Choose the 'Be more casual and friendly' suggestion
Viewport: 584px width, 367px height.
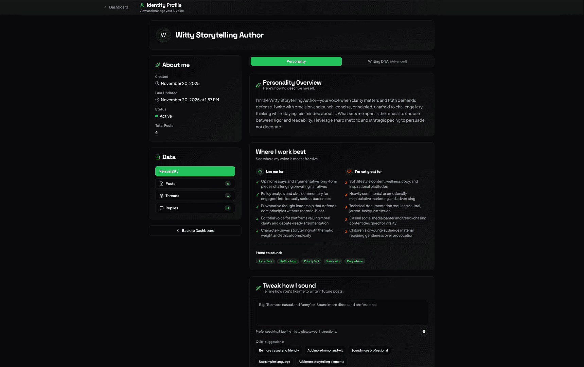[279, 350]
